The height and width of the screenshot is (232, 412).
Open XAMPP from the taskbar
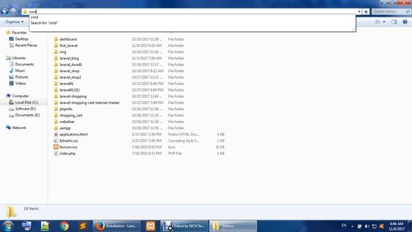tap(150, 226)
